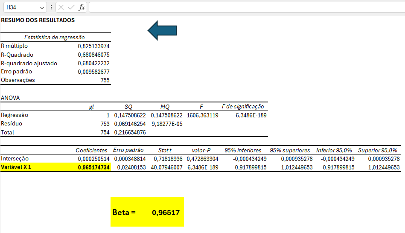Select the 'valor-P' column header cell
The image size is (405, 233).
pos(201,150)
